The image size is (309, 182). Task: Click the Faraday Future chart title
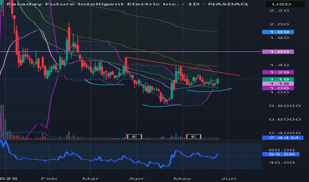click(127, 4)
